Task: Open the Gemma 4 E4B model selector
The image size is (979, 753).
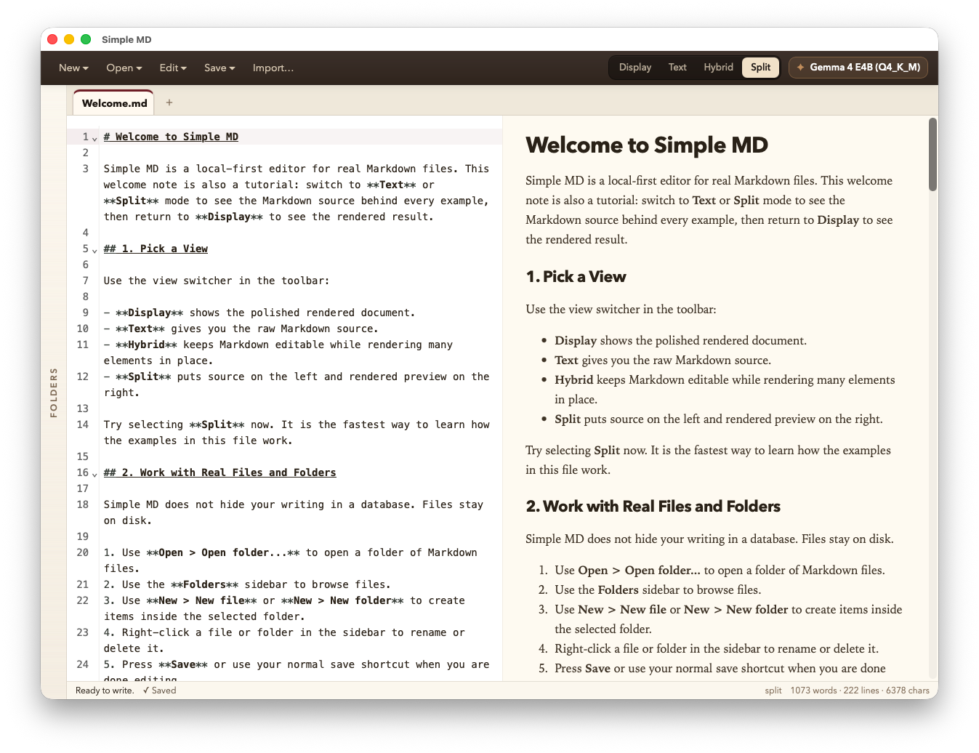Action: [858, 67]
